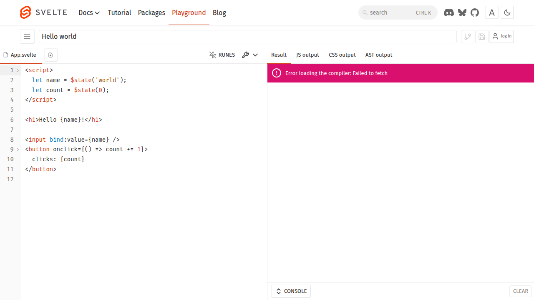534x300 pixels.
Task: Open the Tutorial link
Action: pyautogui.click(x=119, y=12)
